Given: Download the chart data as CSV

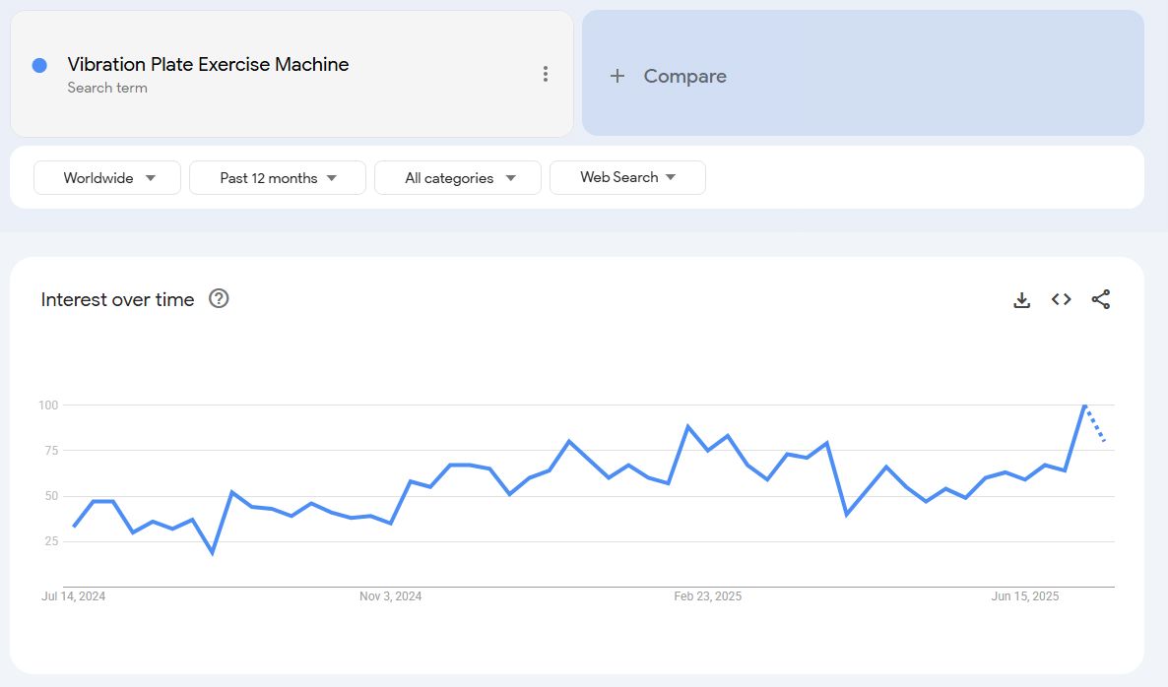Looking at the screenshot, I should point(1021,300).
